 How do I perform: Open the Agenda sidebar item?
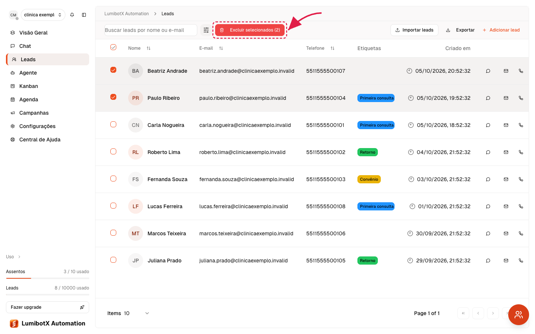click(x=48, y=99)
